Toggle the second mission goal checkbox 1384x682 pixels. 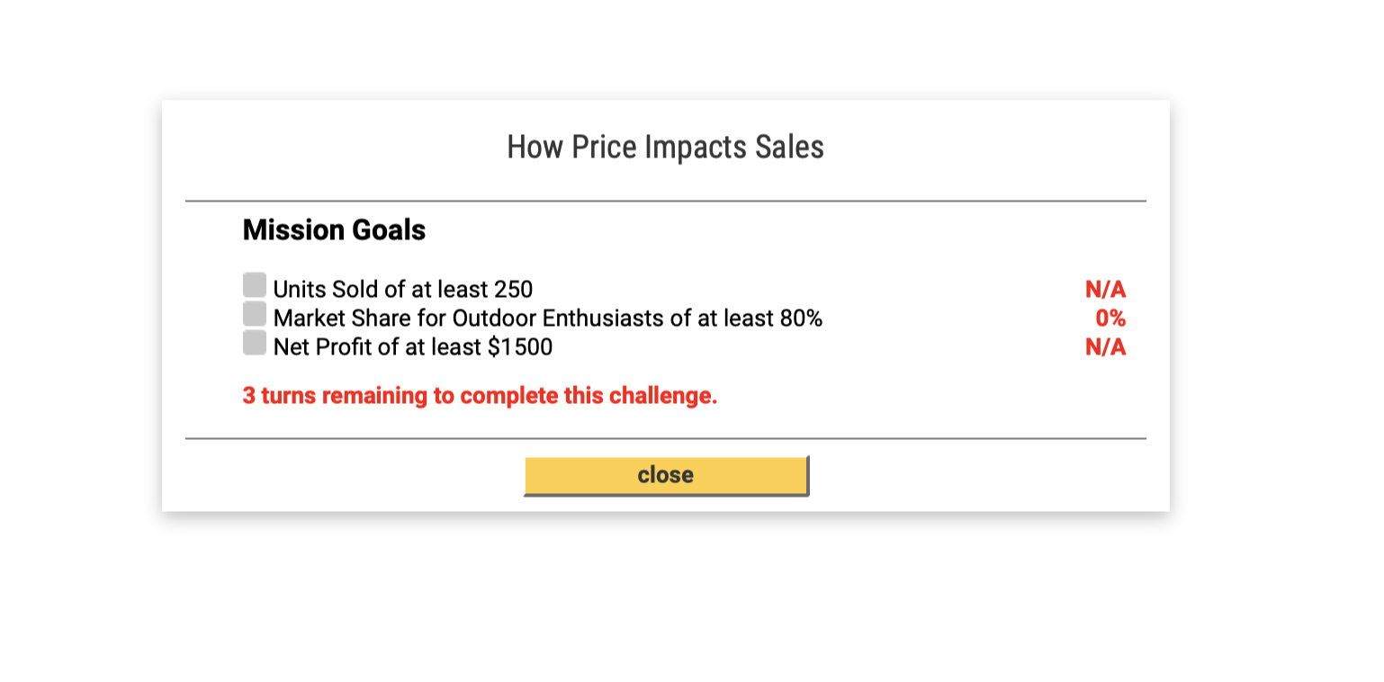pos(253,313)
